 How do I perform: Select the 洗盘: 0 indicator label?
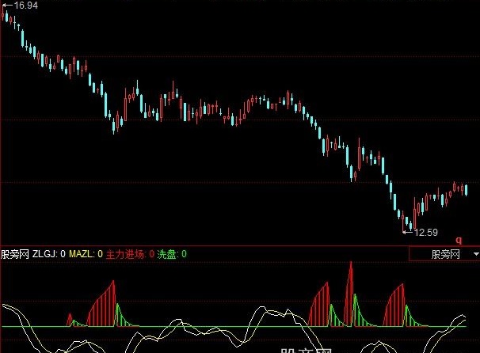tap(172, 254)
